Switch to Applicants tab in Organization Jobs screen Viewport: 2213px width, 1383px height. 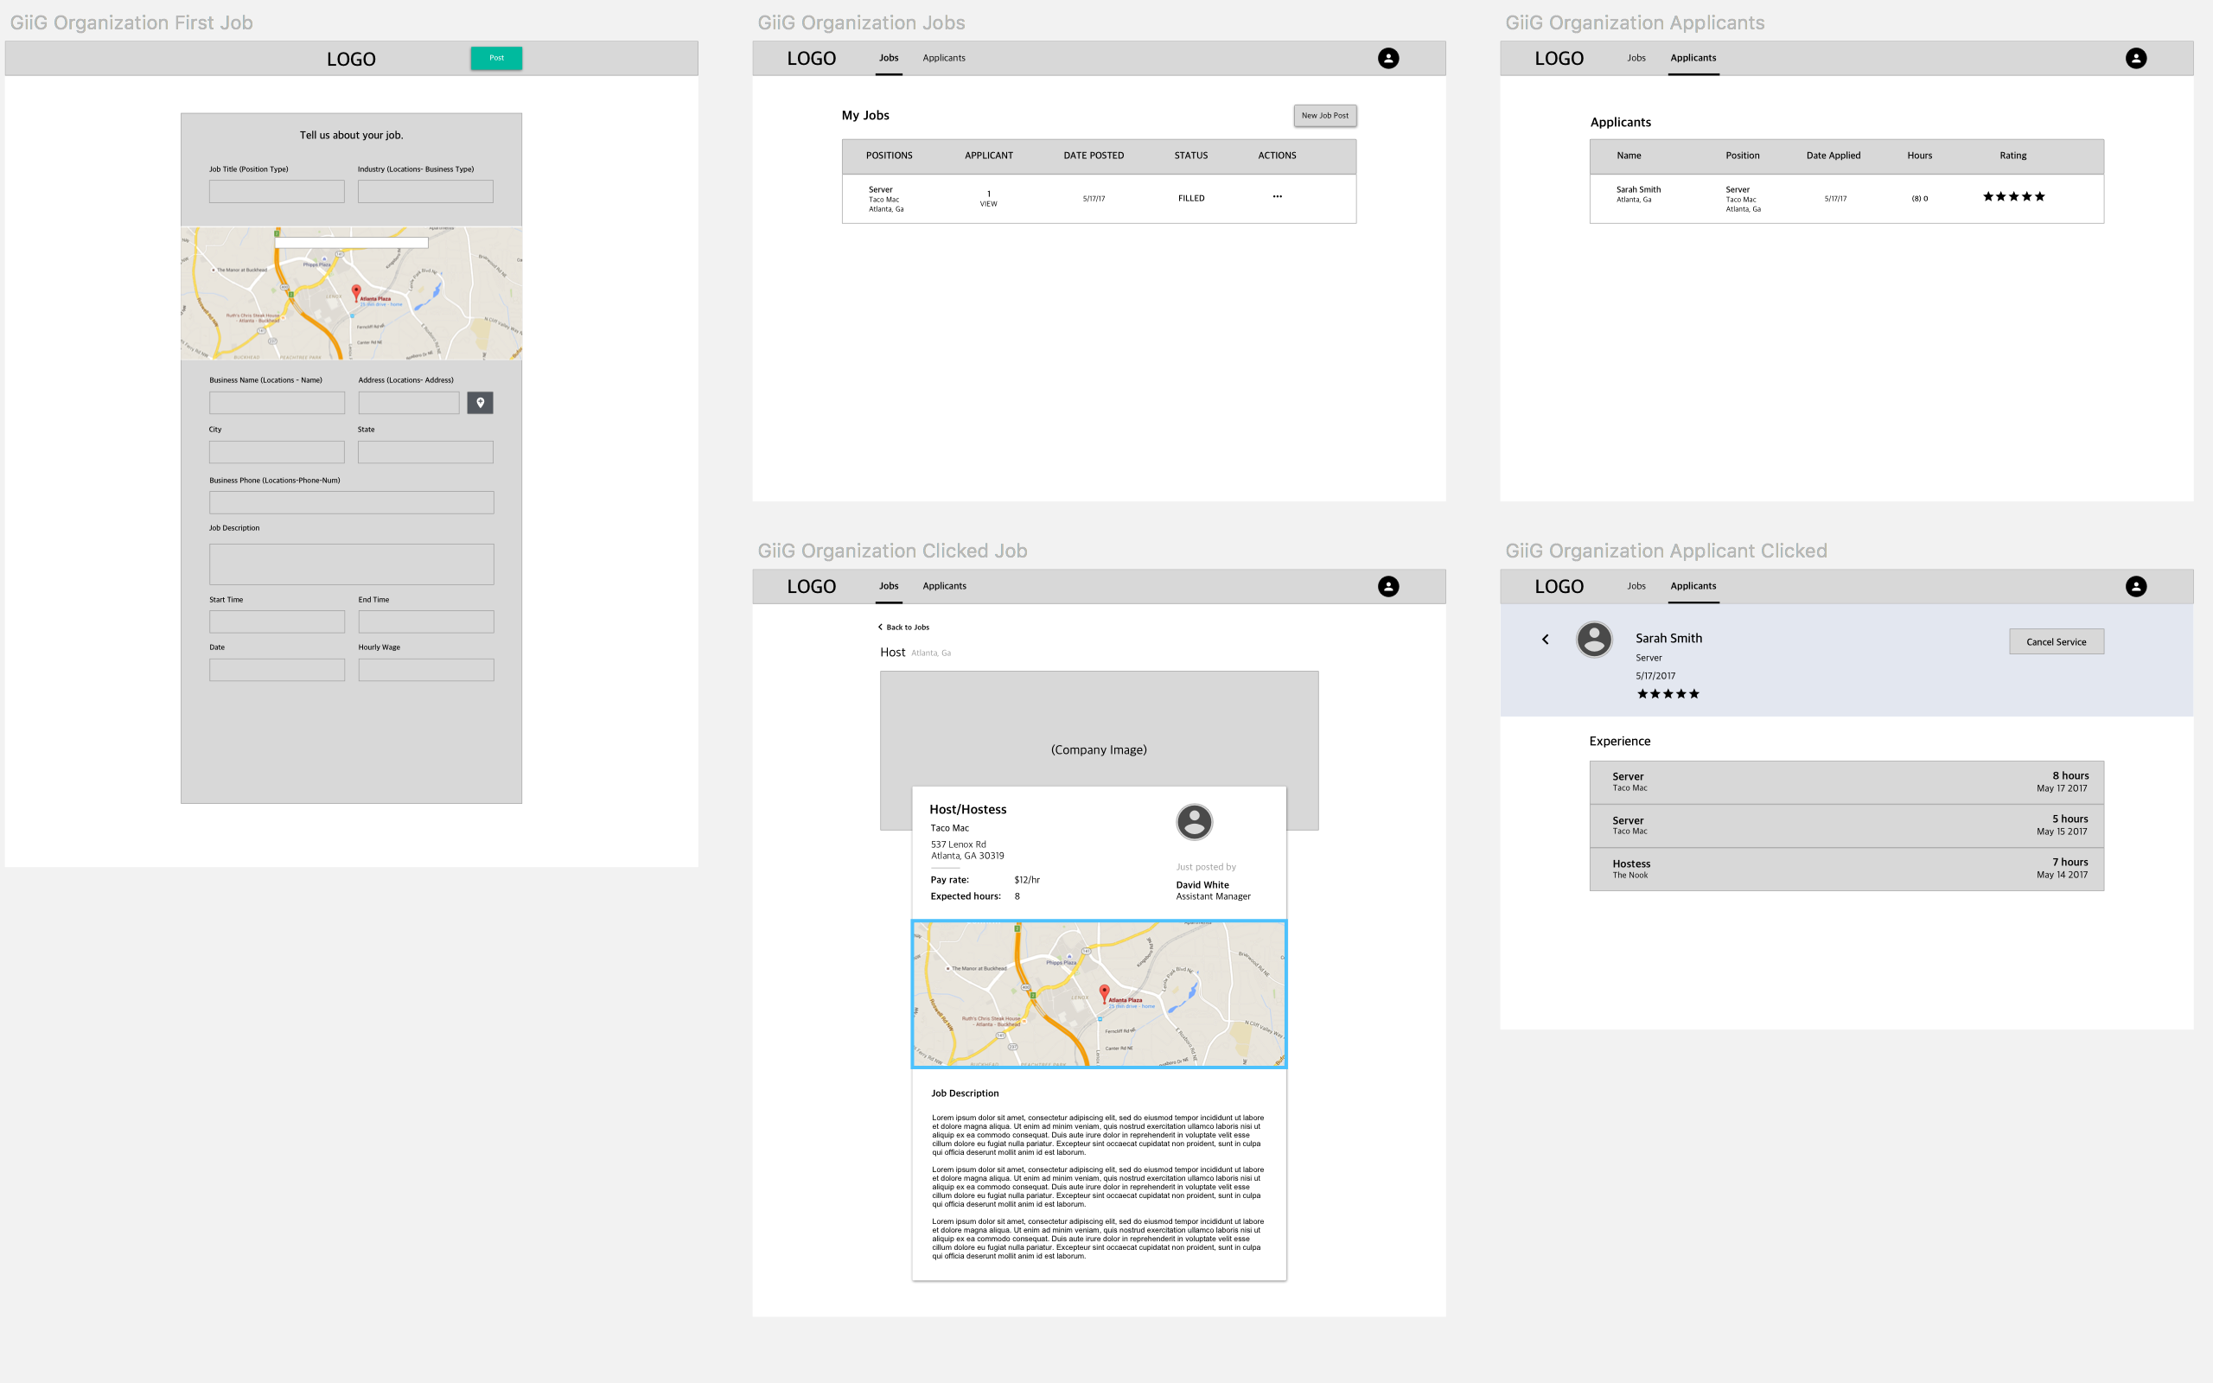944,58
